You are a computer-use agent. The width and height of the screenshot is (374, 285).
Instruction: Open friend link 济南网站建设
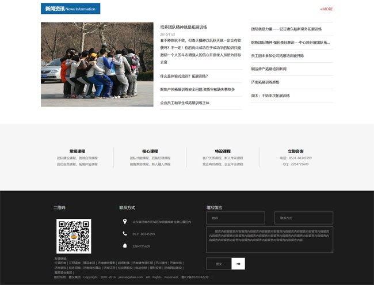(x=173, y=268)
